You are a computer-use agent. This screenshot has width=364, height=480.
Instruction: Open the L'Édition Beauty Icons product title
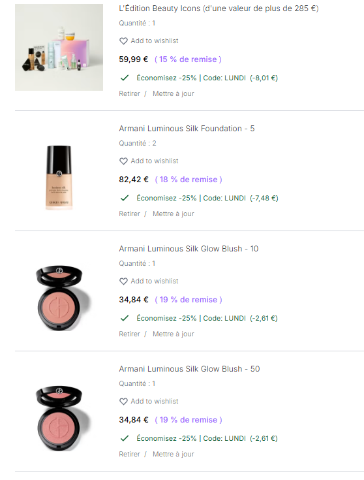[219, 8]
